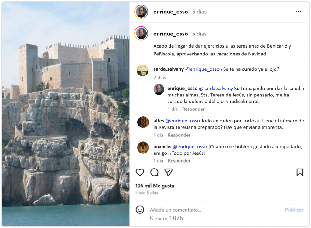Open the three-dot more options menu
Screen dimensions: 311x228
pyautogui.click(x=298, y=12)
